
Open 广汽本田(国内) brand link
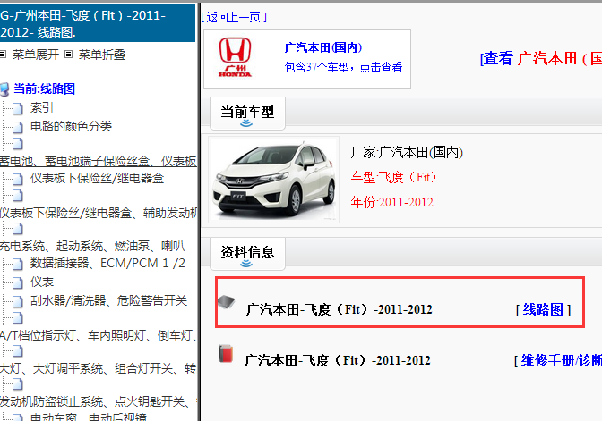click(323, 47)
